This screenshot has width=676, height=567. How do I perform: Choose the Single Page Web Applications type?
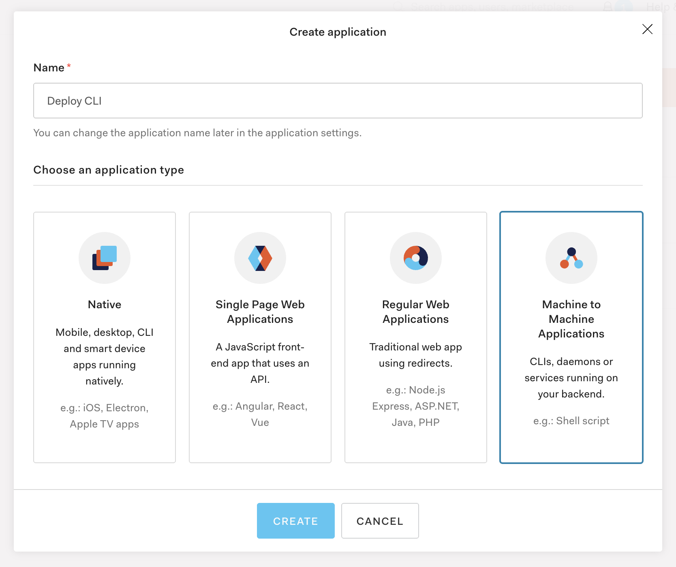pyautogui.click(x=260, y=337)
